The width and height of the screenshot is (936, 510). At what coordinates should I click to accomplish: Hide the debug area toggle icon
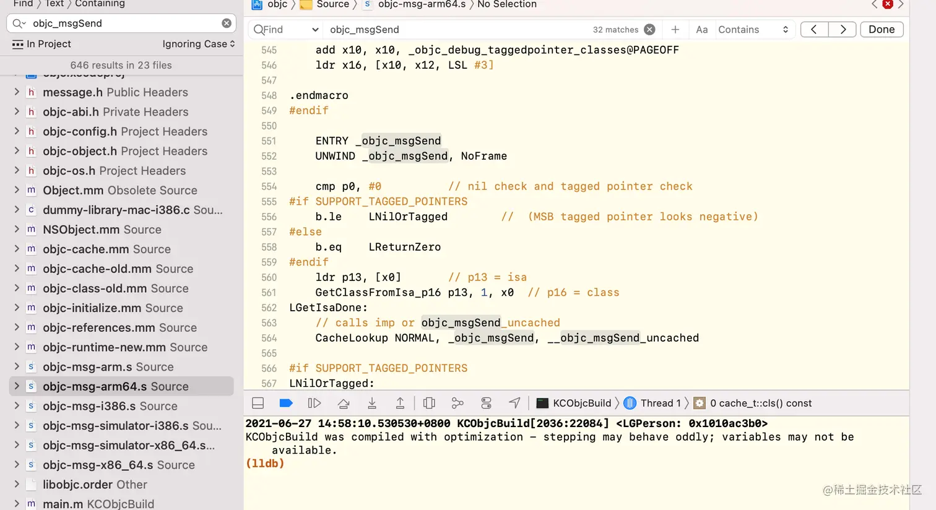258,403
